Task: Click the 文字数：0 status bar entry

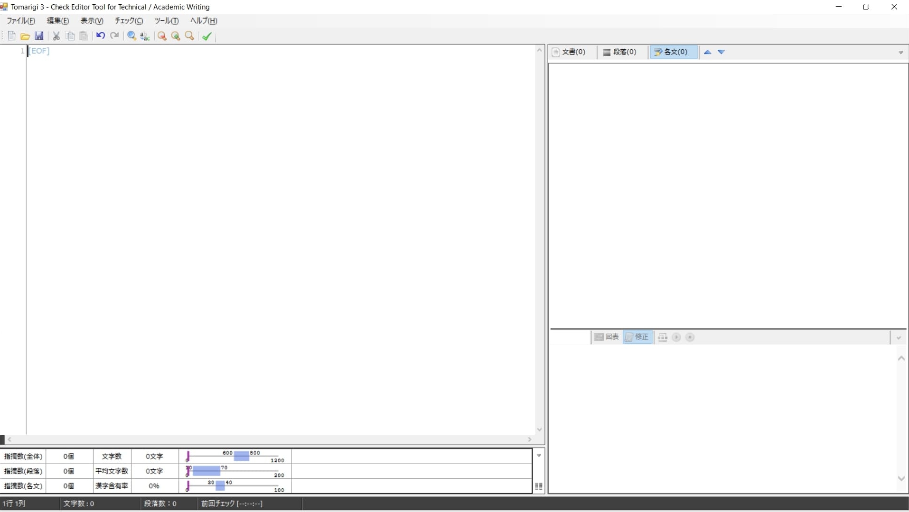Action: pyautogui.click(x=79, y=503)
